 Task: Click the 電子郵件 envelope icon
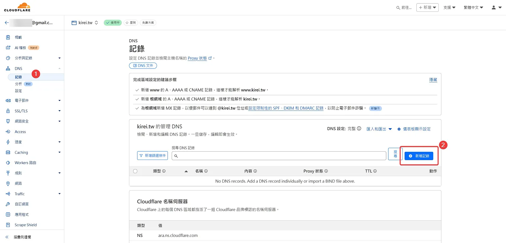[x=8, y=100]
